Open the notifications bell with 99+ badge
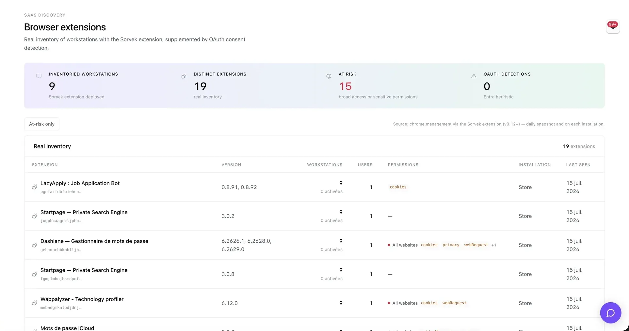629x331 pixels. pyautogui.click(x=613, y=27)
